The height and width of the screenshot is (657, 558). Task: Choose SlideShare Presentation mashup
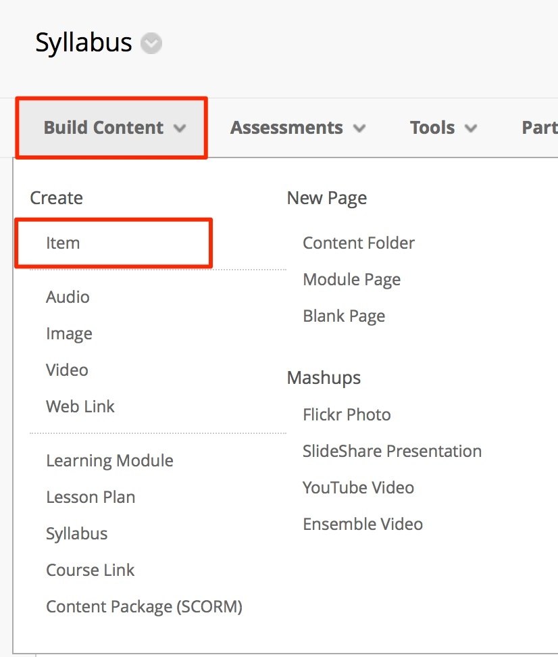392,452
